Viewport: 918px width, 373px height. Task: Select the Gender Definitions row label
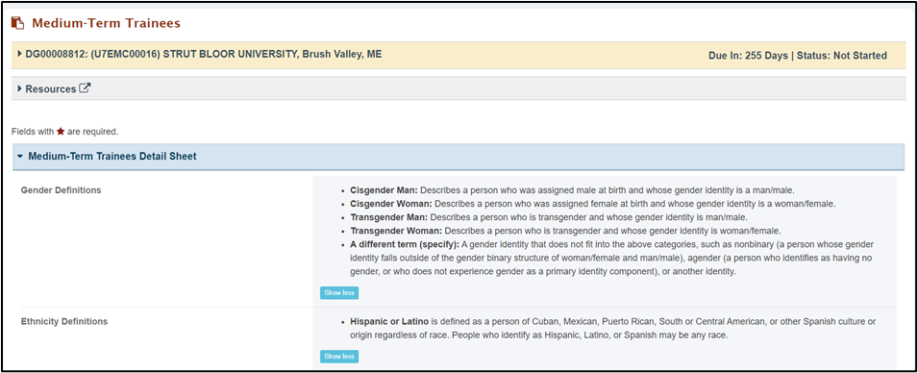pos(61,190)
